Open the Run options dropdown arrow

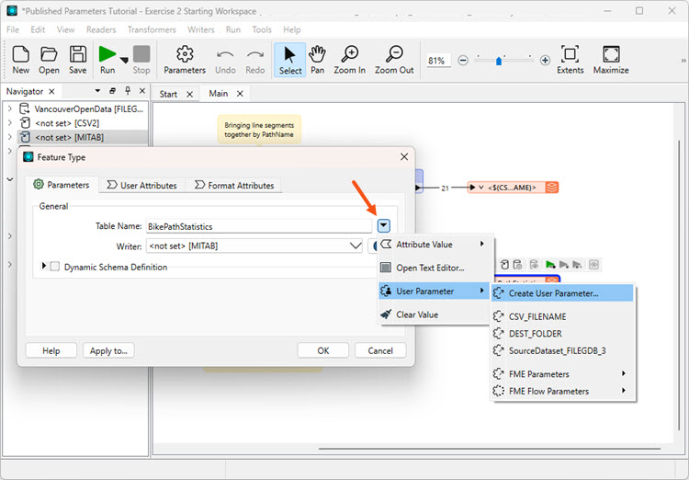(124, 61)
